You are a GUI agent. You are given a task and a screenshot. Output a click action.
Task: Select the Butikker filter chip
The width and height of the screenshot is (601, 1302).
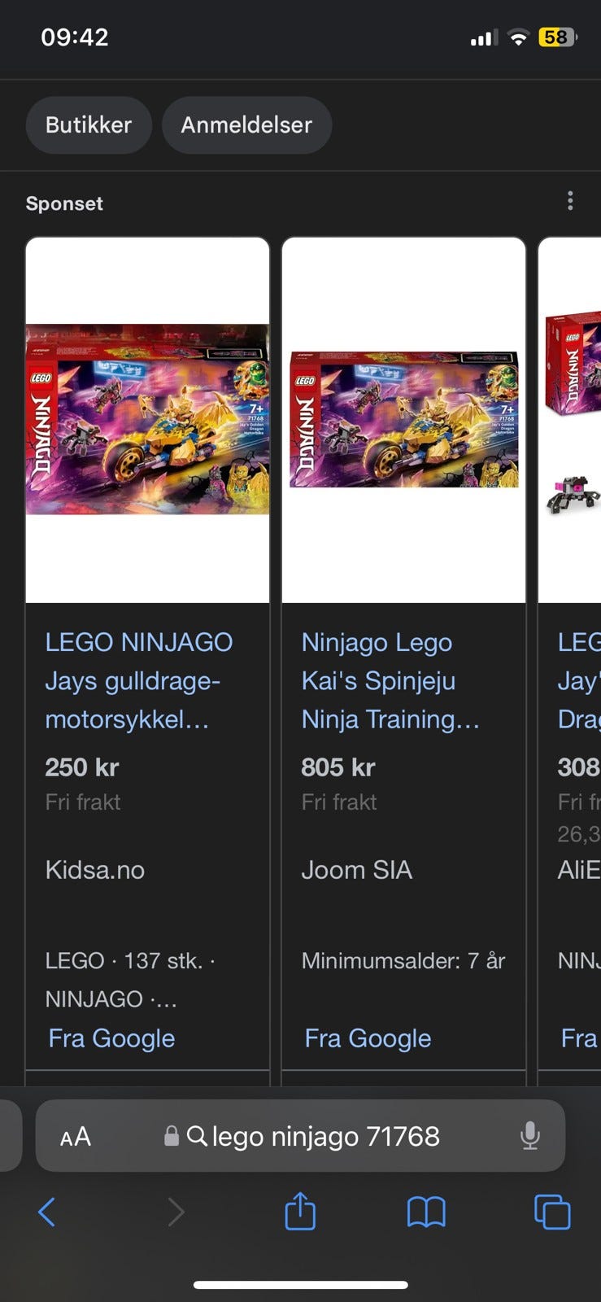89,125
